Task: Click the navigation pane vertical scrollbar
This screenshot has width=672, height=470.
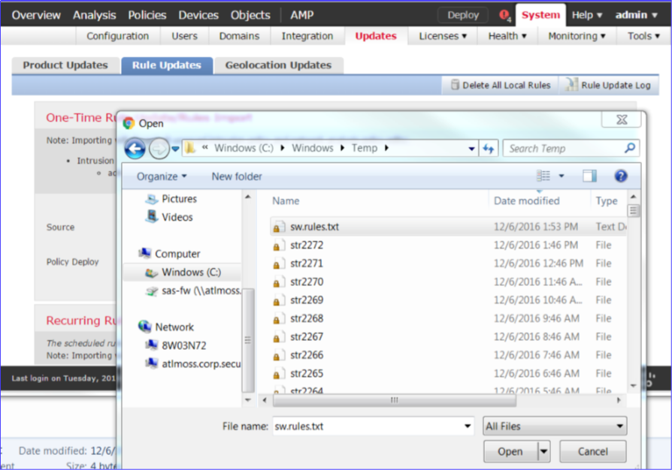Action: [x=248, y=340]
